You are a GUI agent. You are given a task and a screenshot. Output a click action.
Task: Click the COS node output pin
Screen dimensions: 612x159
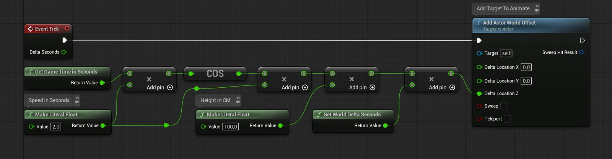[x=239, y=74]
